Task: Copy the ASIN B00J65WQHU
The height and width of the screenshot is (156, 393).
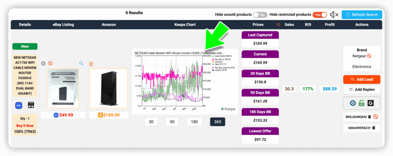Action: click(369, 117)
